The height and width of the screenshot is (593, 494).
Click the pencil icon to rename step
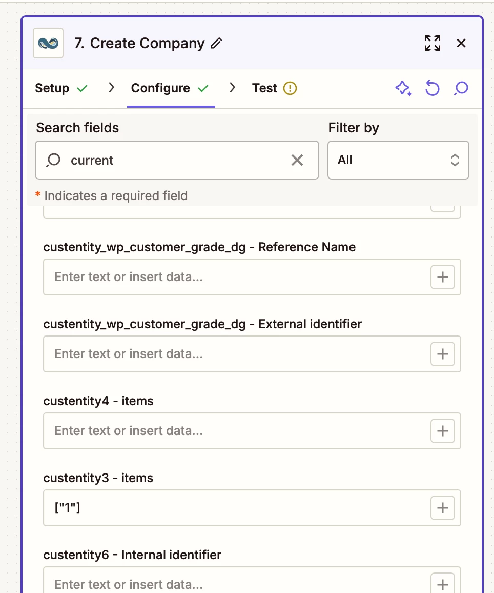click(x=217, y=44)
